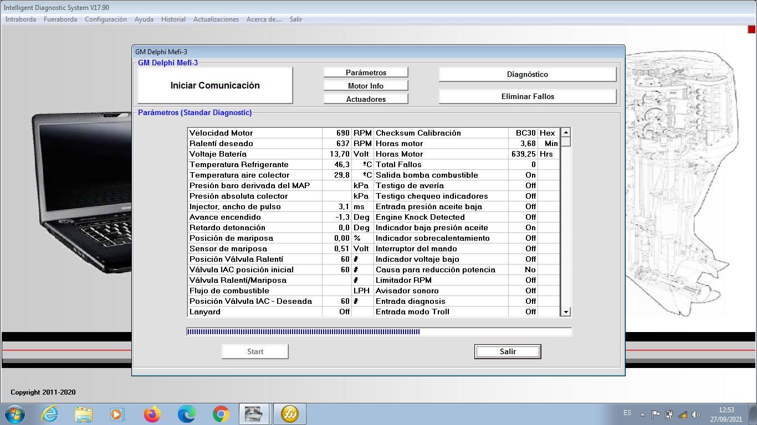The image size is (757, 425).
Task: Click the Iniciar Comunicación button
Action: tap(215, 86)
